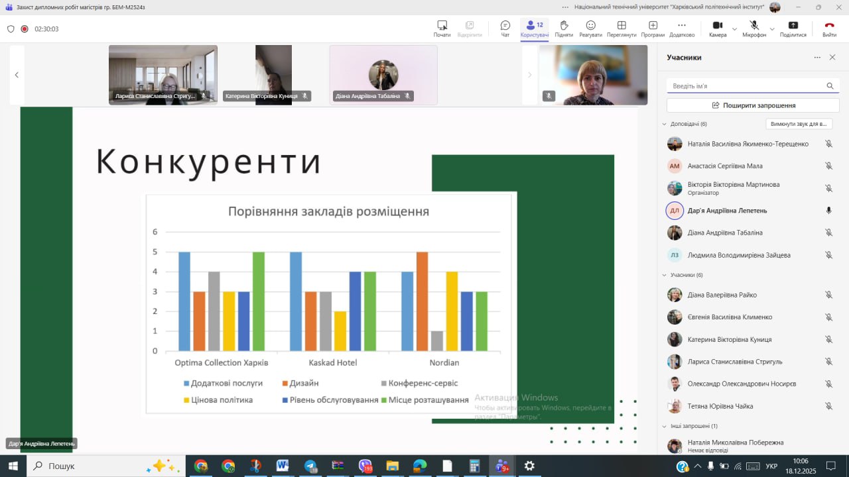This screenshot has height=477, width=849.
Task: Collapse the Доповідачі (6) section
Action: coord(665,124)
